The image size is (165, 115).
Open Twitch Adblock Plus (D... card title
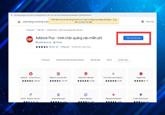click(31, 99)
